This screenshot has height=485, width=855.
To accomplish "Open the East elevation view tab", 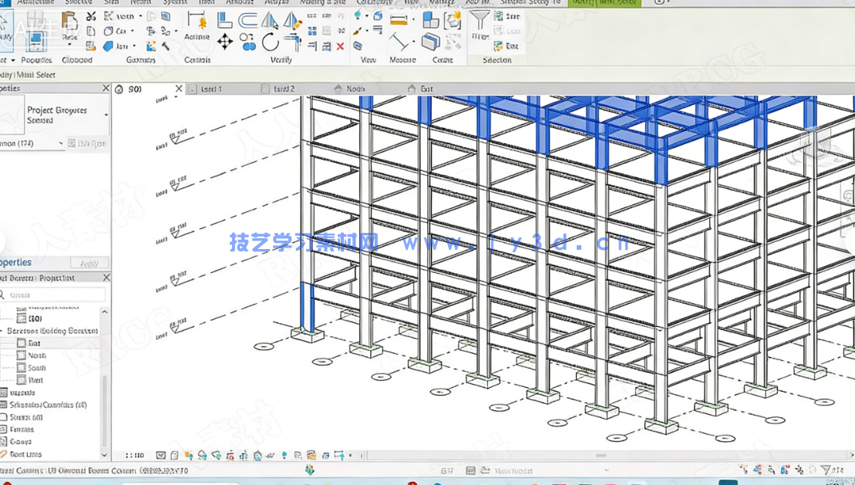I will click(426, 89).
